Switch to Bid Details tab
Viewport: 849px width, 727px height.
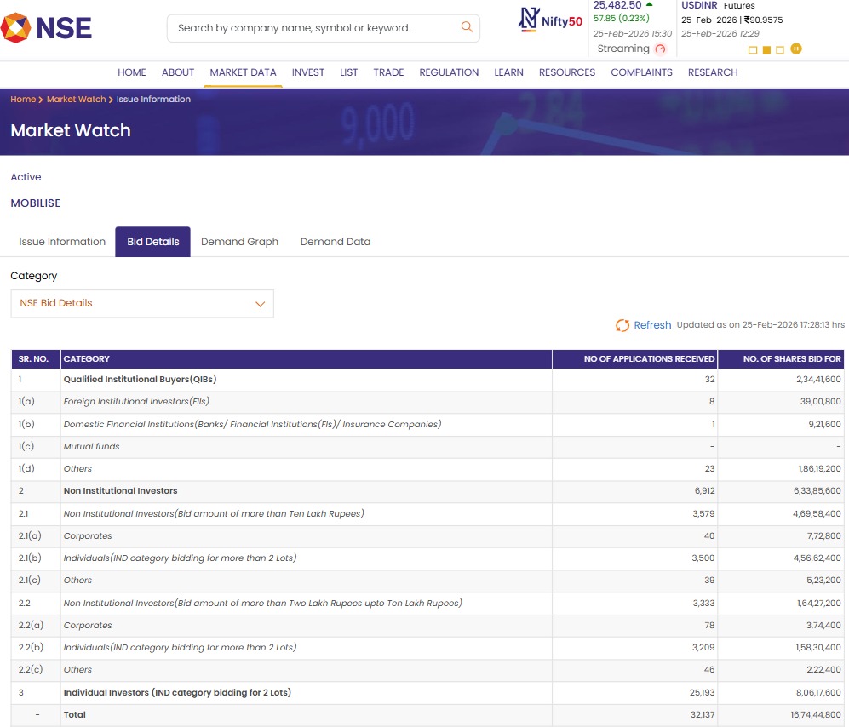coord(152,242)
